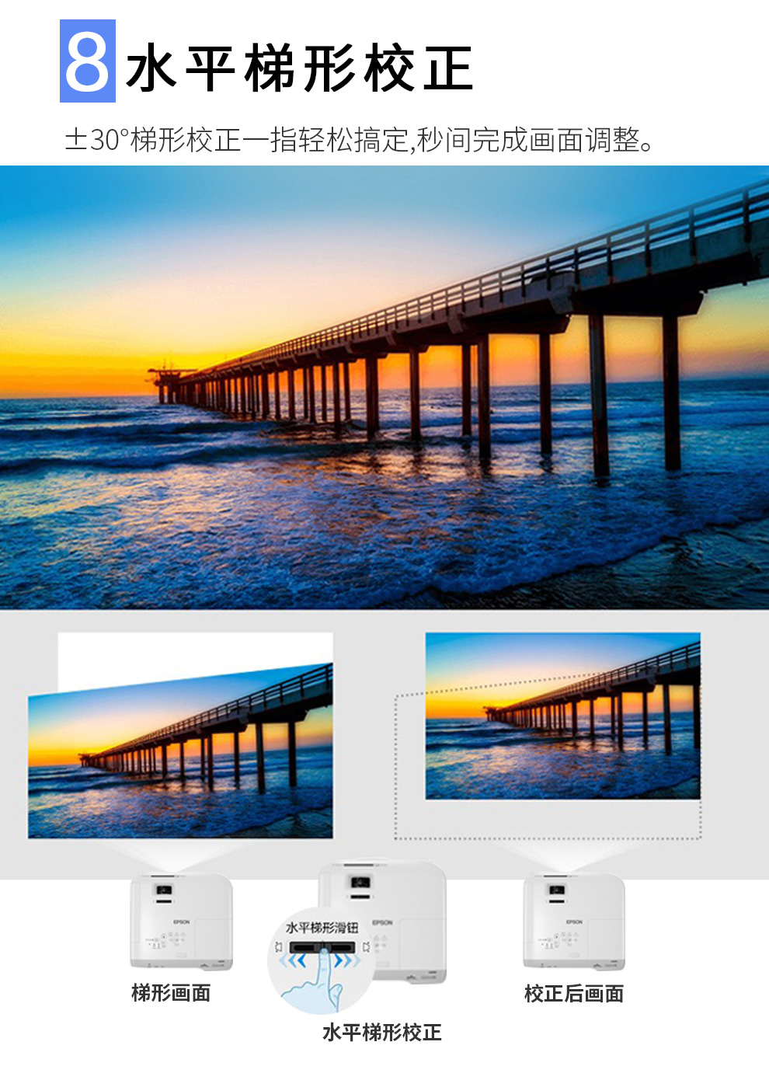Click the 校正后画面 caption
The height and width of the screenshot is (1073, 769).
point(574,994)
